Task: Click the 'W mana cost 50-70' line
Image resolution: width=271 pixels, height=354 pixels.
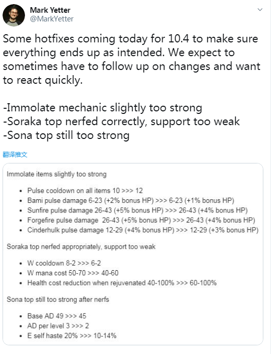Action: coord(73,273)
